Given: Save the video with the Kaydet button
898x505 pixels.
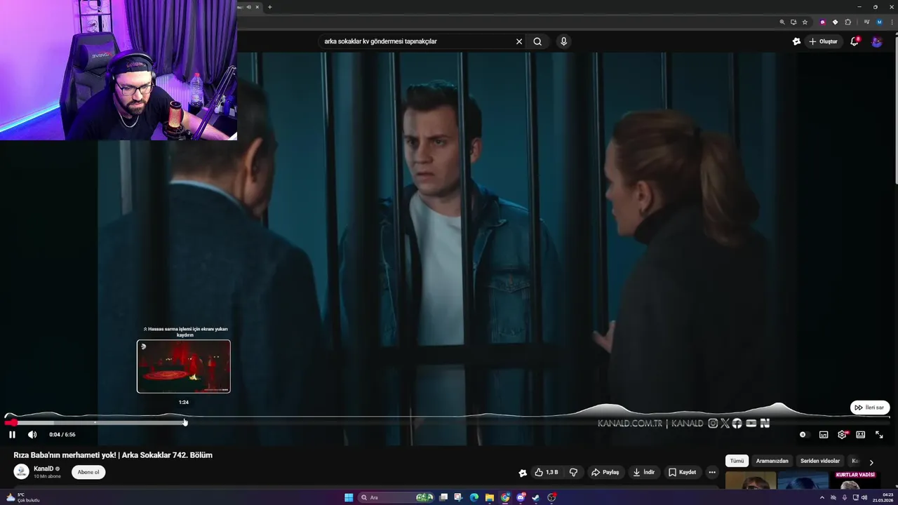Looking at the screenshot, I should coord(683,472).
